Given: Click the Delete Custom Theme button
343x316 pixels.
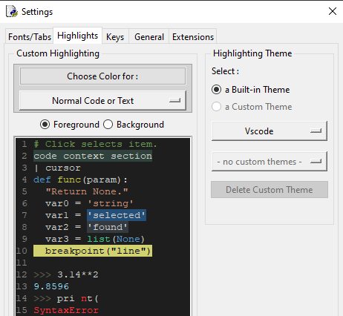Looking at the screenshot, I should (x=269, y=190).
